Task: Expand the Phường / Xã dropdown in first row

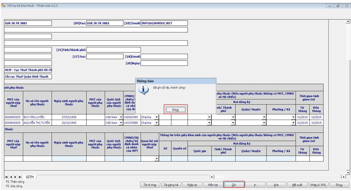Action: [293, 117]
